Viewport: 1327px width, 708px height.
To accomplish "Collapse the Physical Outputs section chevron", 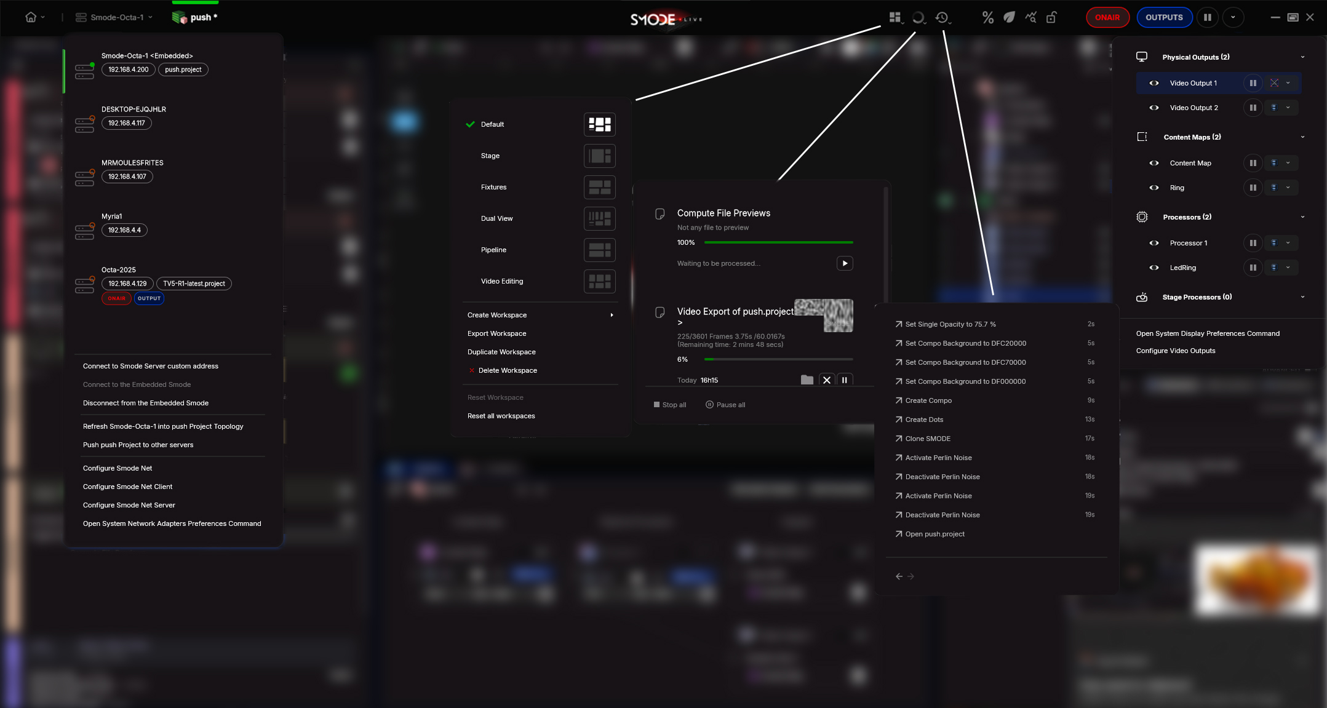I will pos(1302,57).
